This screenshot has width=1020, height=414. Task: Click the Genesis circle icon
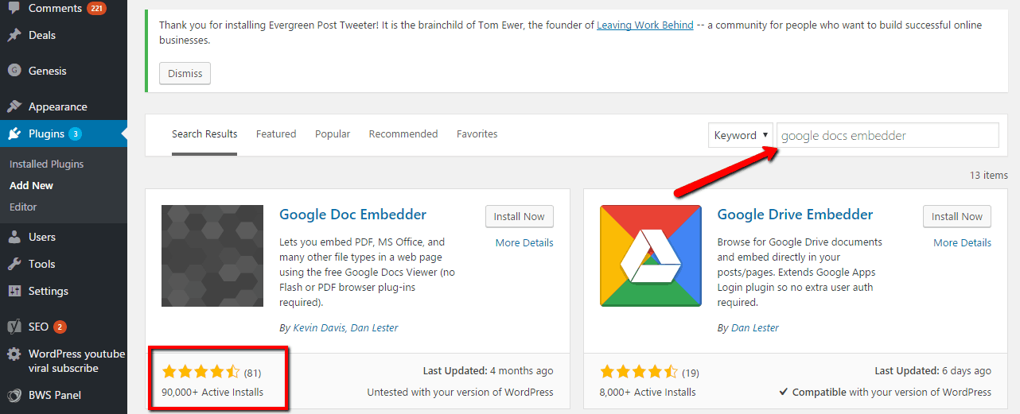pyautogui.click(x=14, y=71)
